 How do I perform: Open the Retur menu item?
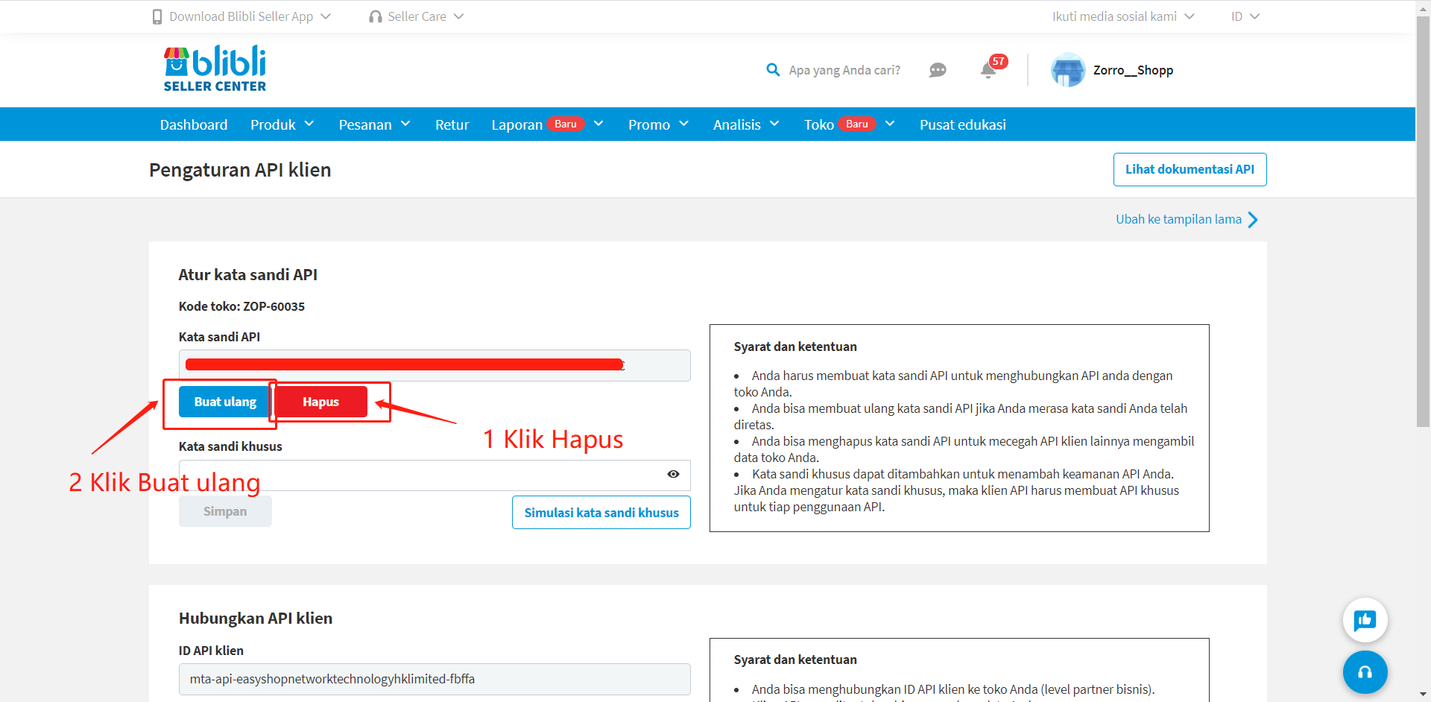(x=452, y=124)
